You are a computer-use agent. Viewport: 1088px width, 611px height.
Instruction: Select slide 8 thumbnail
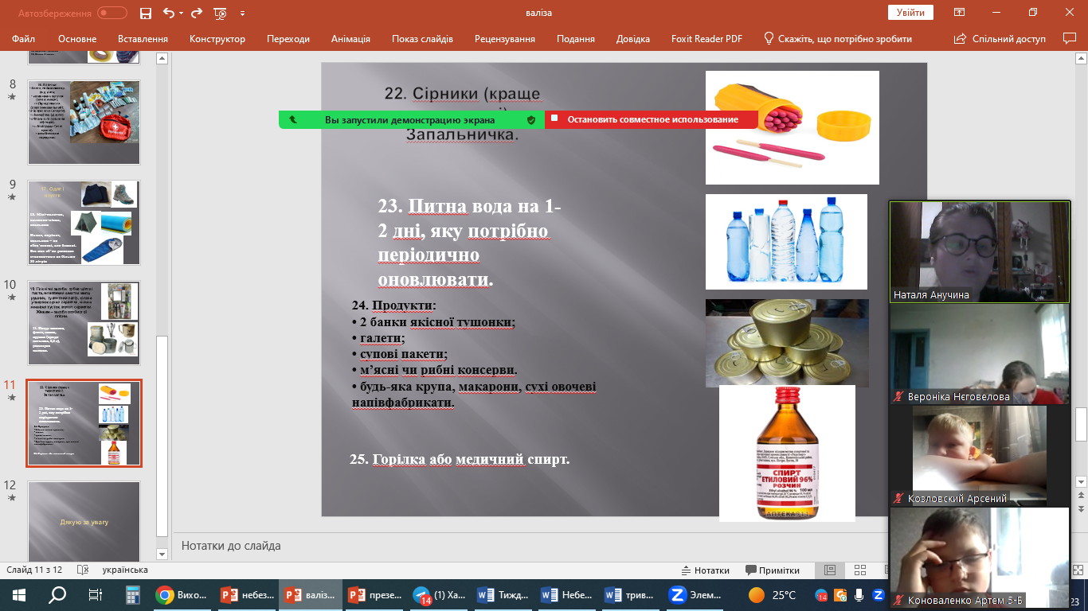pos(84,123)
